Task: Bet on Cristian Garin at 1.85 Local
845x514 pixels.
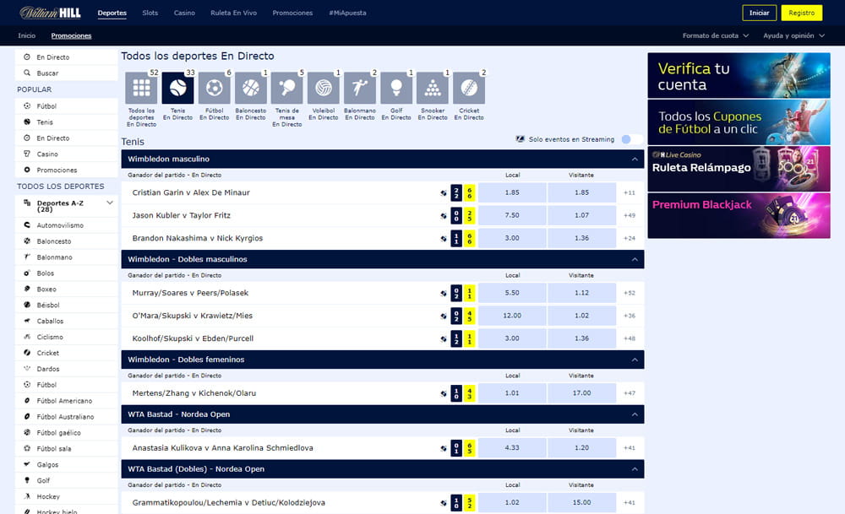Action: (512, 192)
